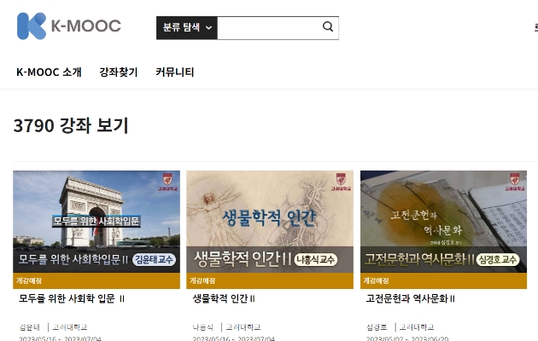Click the Korea University crest on biology card
This screenshot has height=341, width=538.
[x=341, y=182]
